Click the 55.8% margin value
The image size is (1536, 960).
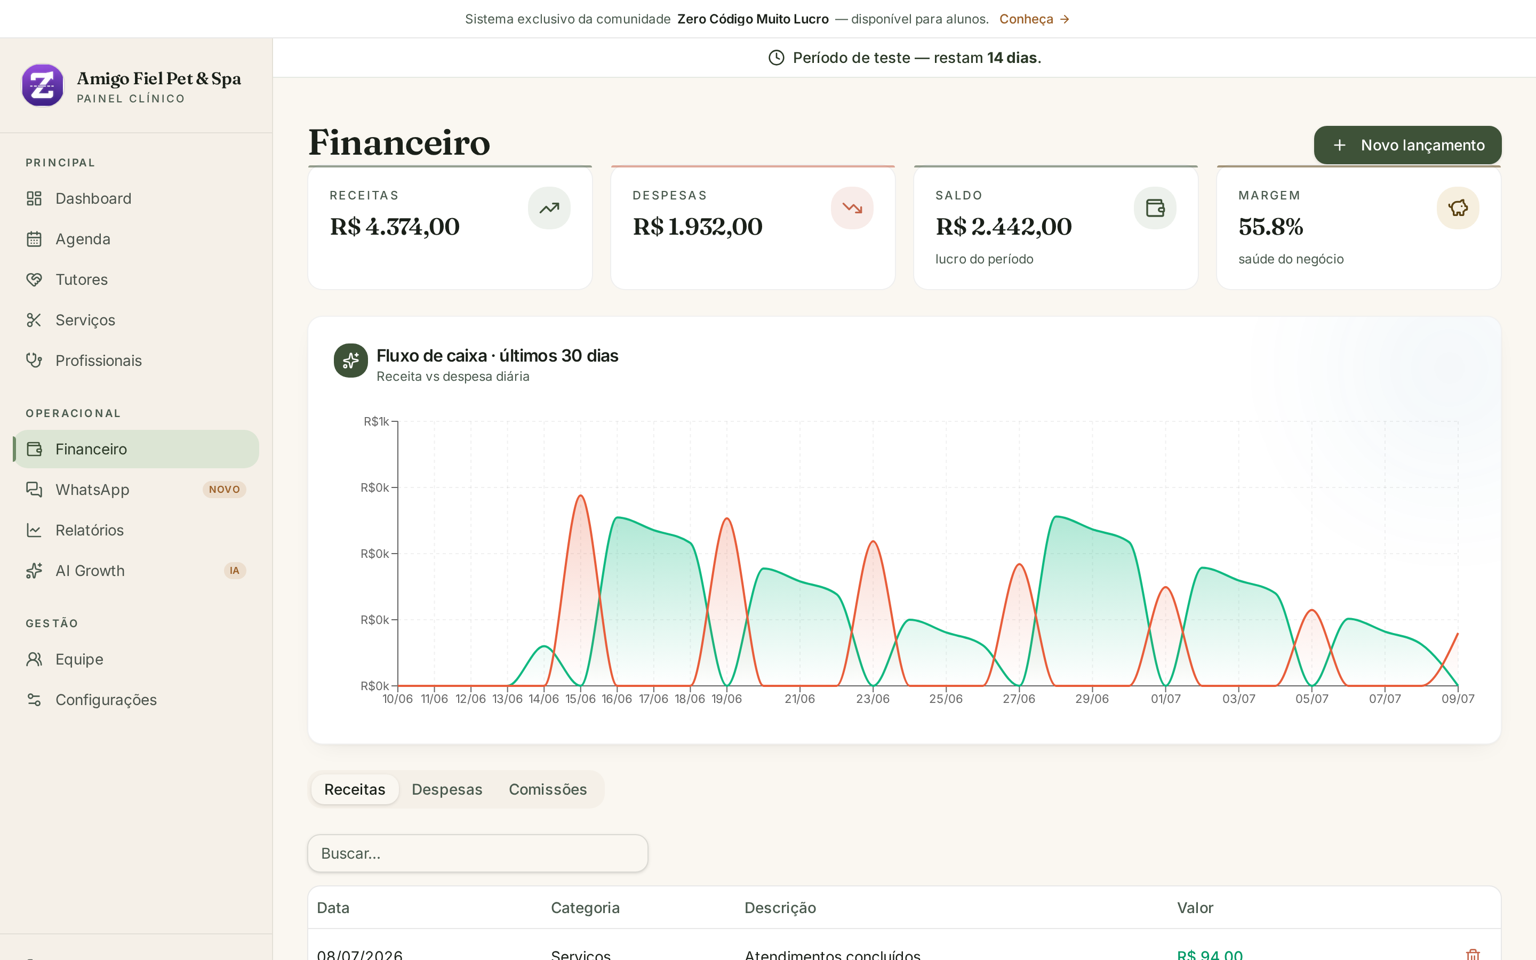tap(1271, 227)
